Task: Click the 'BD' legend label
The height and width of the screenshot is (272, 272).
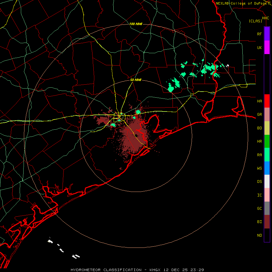Action: click(x=259, y=128)
